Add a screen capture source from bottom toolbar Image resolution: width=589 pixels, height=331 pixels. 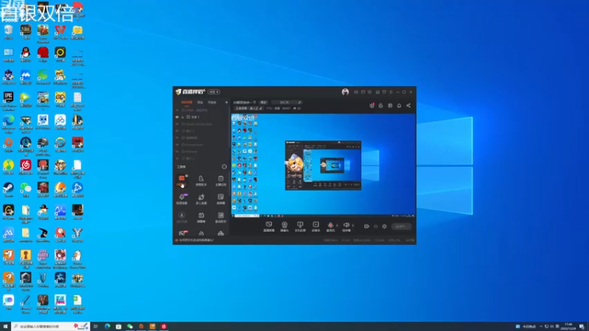tap(269, 227)
